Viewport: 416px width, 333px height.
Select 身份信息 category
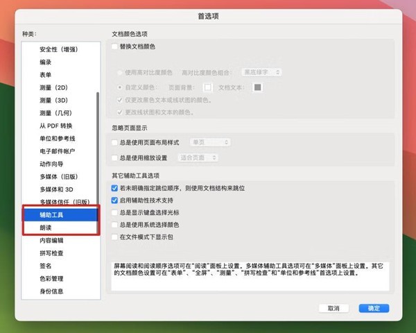click(x=61, y=291)
